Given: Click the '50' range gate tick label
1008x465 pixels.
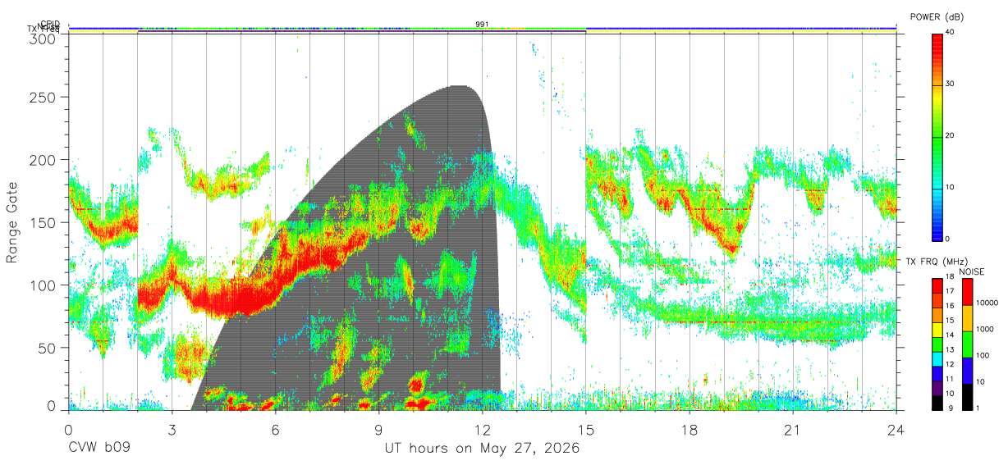Looking at the screenshot, I should coord(48,347).
